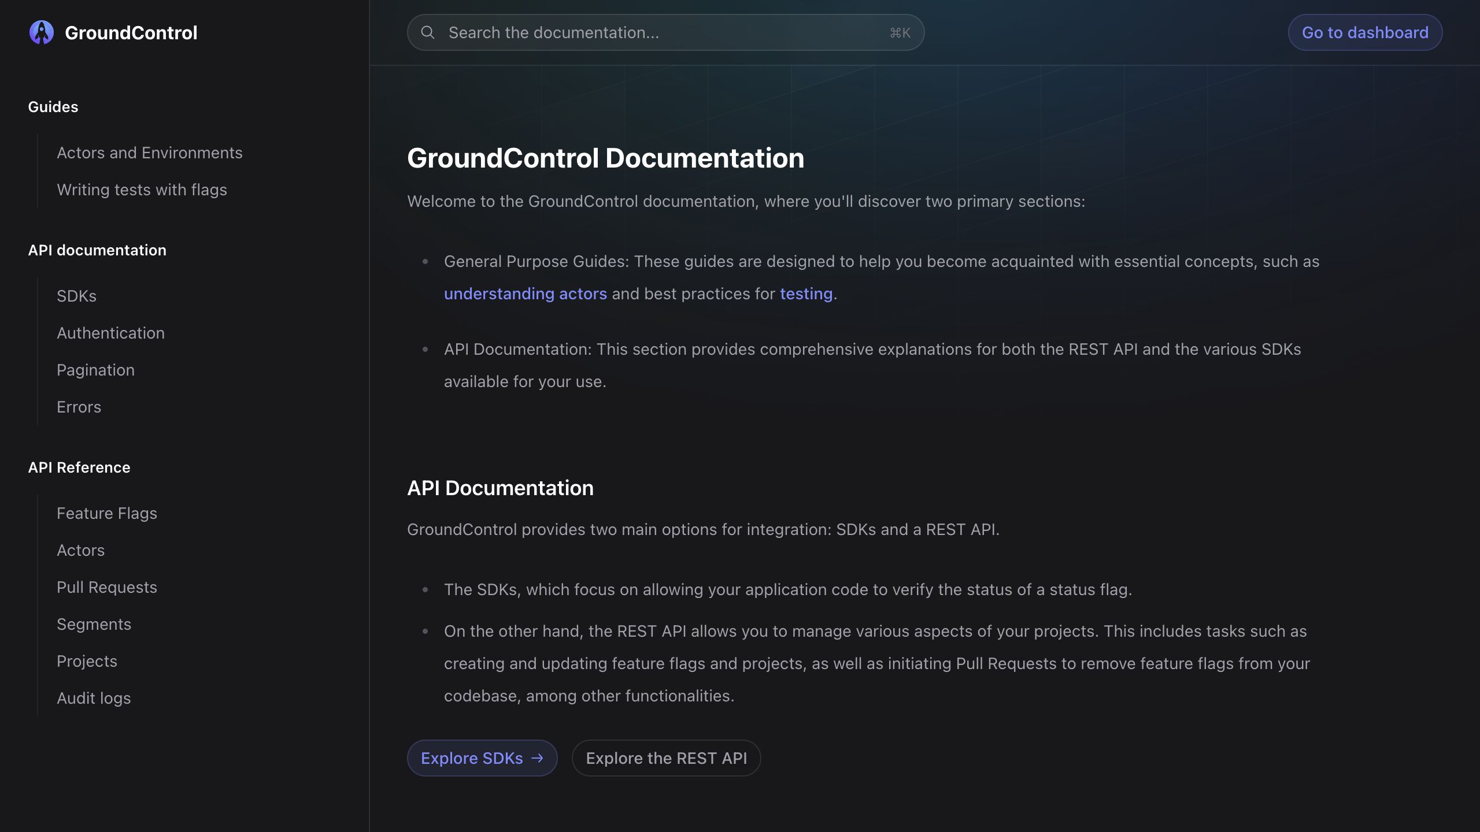Image resolution: width=1480 pixels, height=832 pixels.
Task: Open the GroundControl home title link
Action: point(131,32)
